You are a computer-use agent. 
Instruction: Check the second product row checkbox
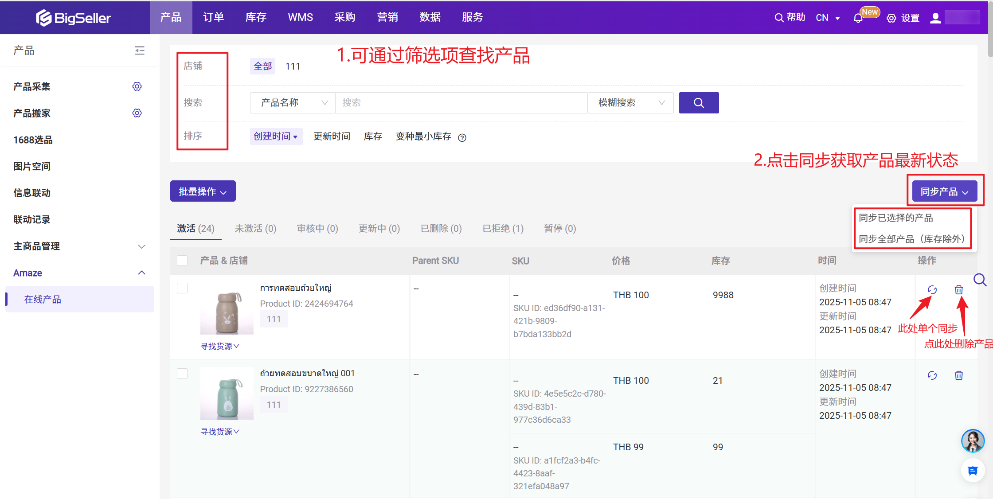182,374
